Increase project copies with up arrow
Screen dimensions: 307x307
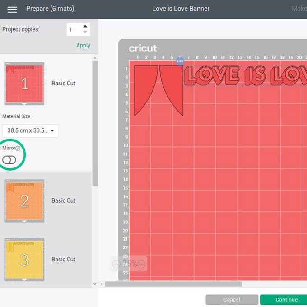[85, 27]
